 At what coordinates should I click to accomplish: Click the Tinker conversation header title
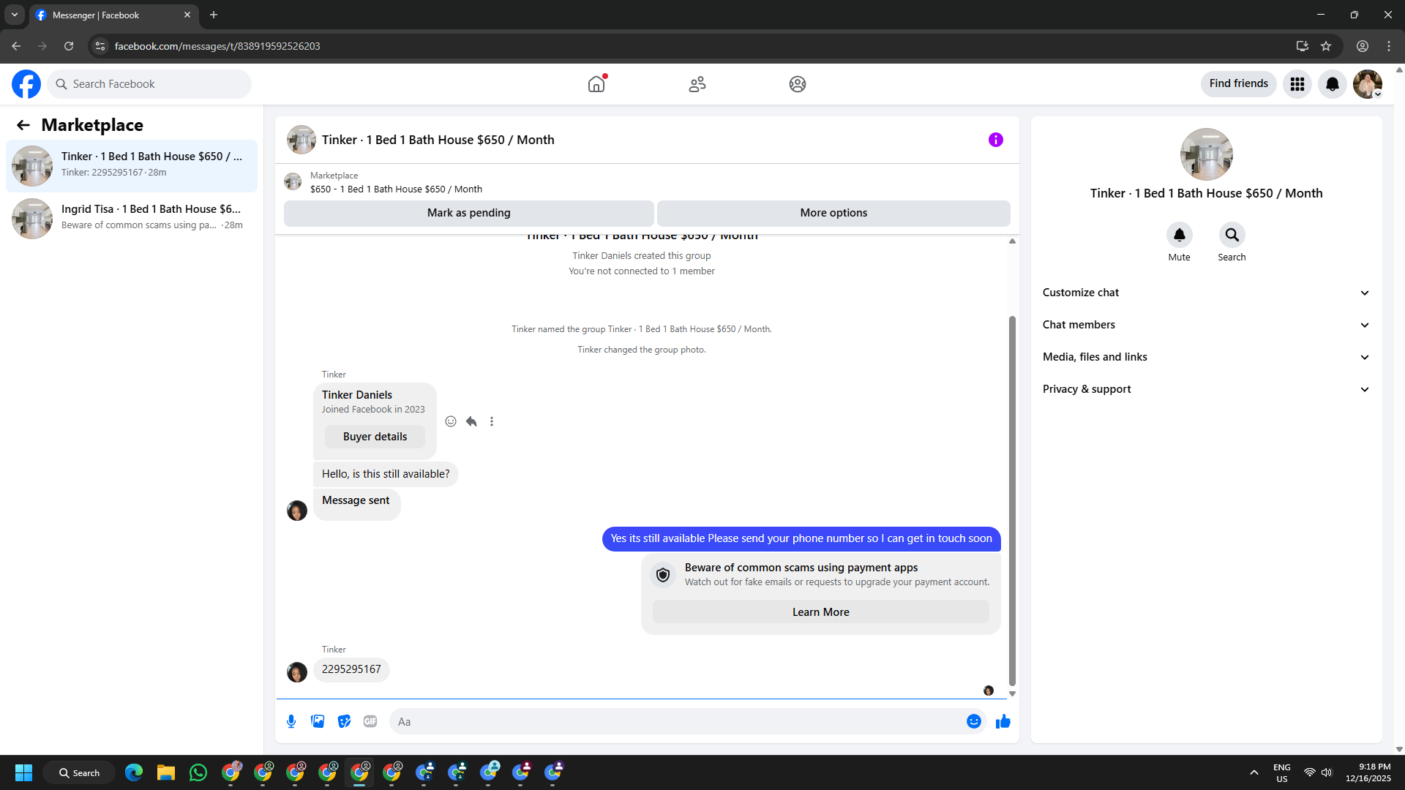(x=438, y=140)
